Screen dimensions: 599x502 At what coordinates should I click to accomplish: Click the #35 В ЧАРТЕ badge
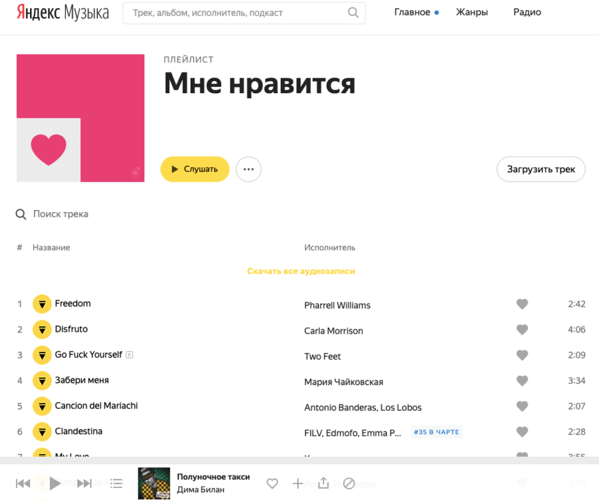437,432
